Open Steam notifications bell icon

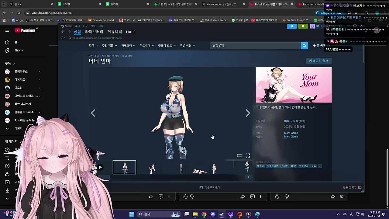(x=303, y=26)
